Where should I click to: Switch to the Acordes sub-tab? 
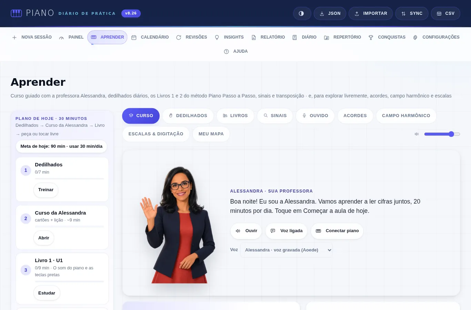[355, 116]
